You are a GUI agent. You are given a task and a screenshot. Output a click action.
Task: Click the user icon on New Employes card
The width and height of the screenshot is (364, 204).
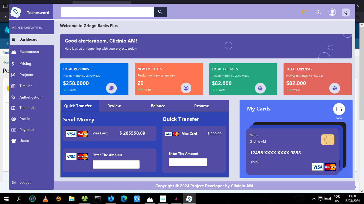[x=186, y=88]
